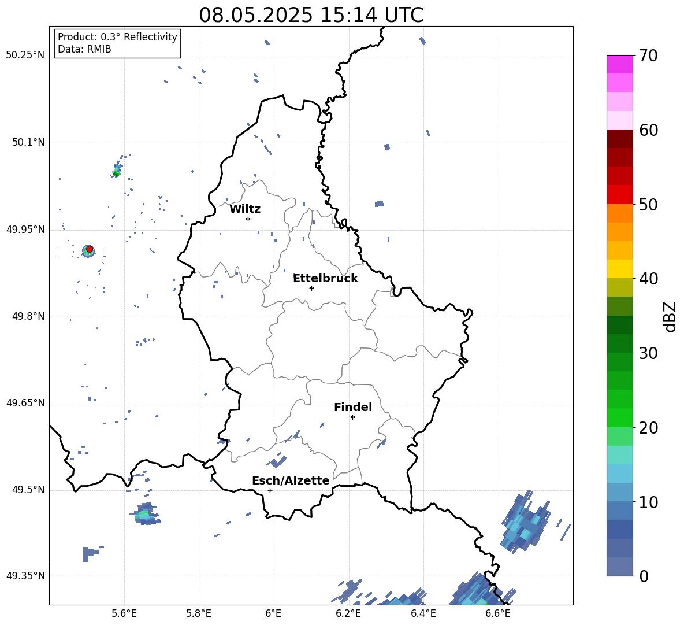This screenshot has height=625, width=684.
Task: Click the 6.6°E longitude label
Action: click(x=498, y=613)
